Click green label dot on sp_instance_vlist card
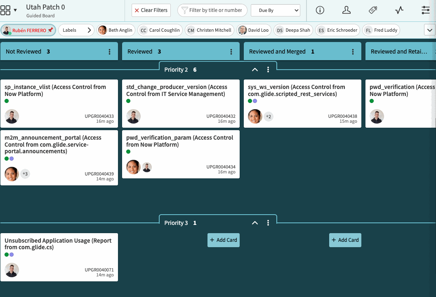The width and height of the screenshot is (436, 297). coord(7,101)
